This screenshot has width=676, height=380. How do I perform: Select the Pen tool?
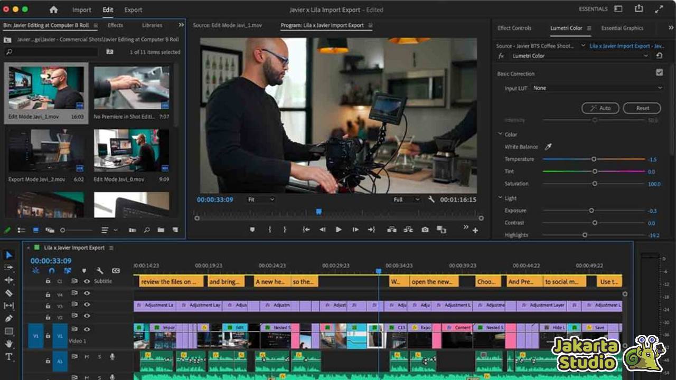coord(8,318)
